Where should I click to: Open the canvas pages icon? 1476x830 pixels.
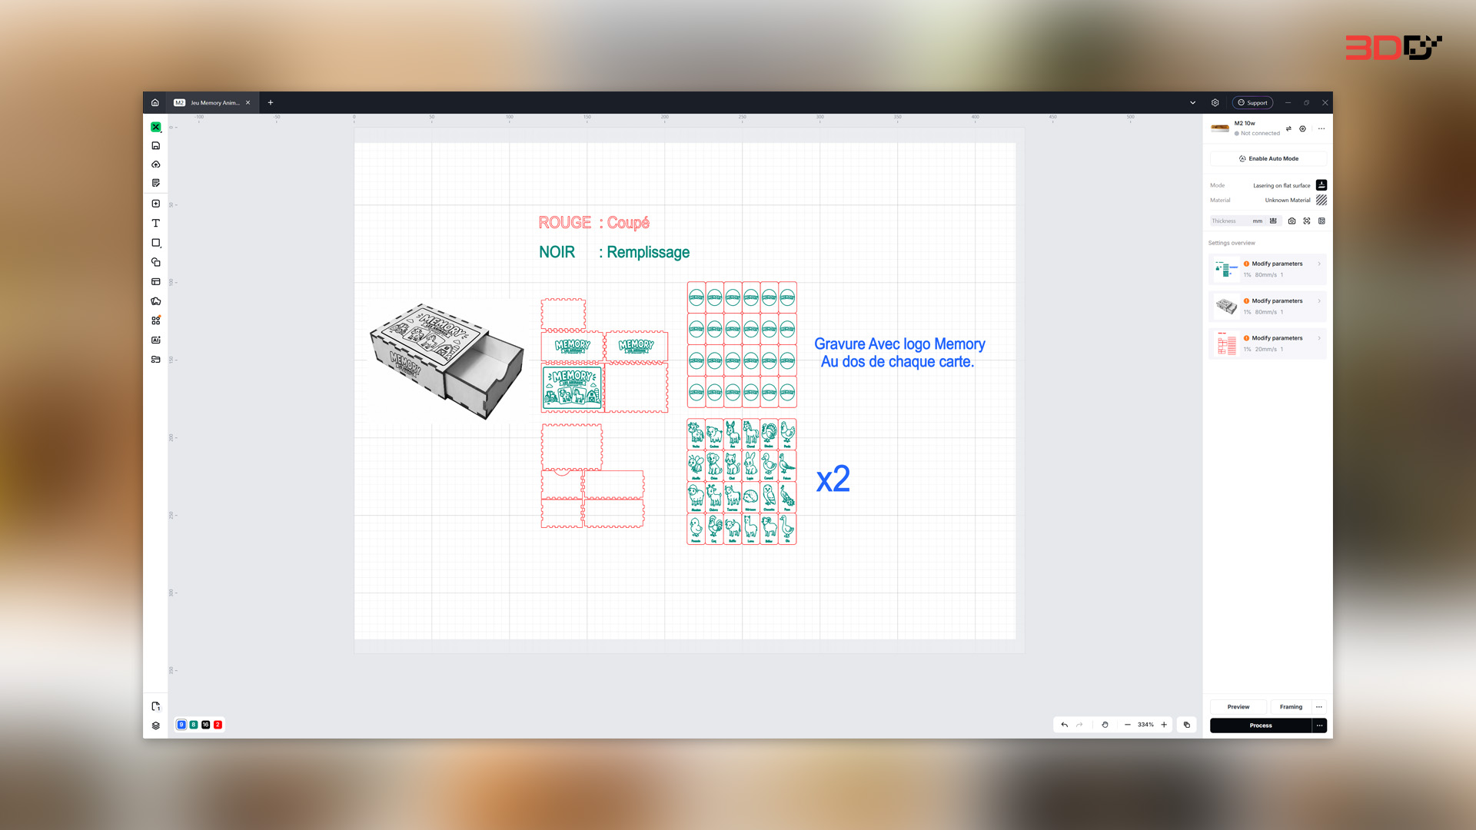tap(156, 707)
